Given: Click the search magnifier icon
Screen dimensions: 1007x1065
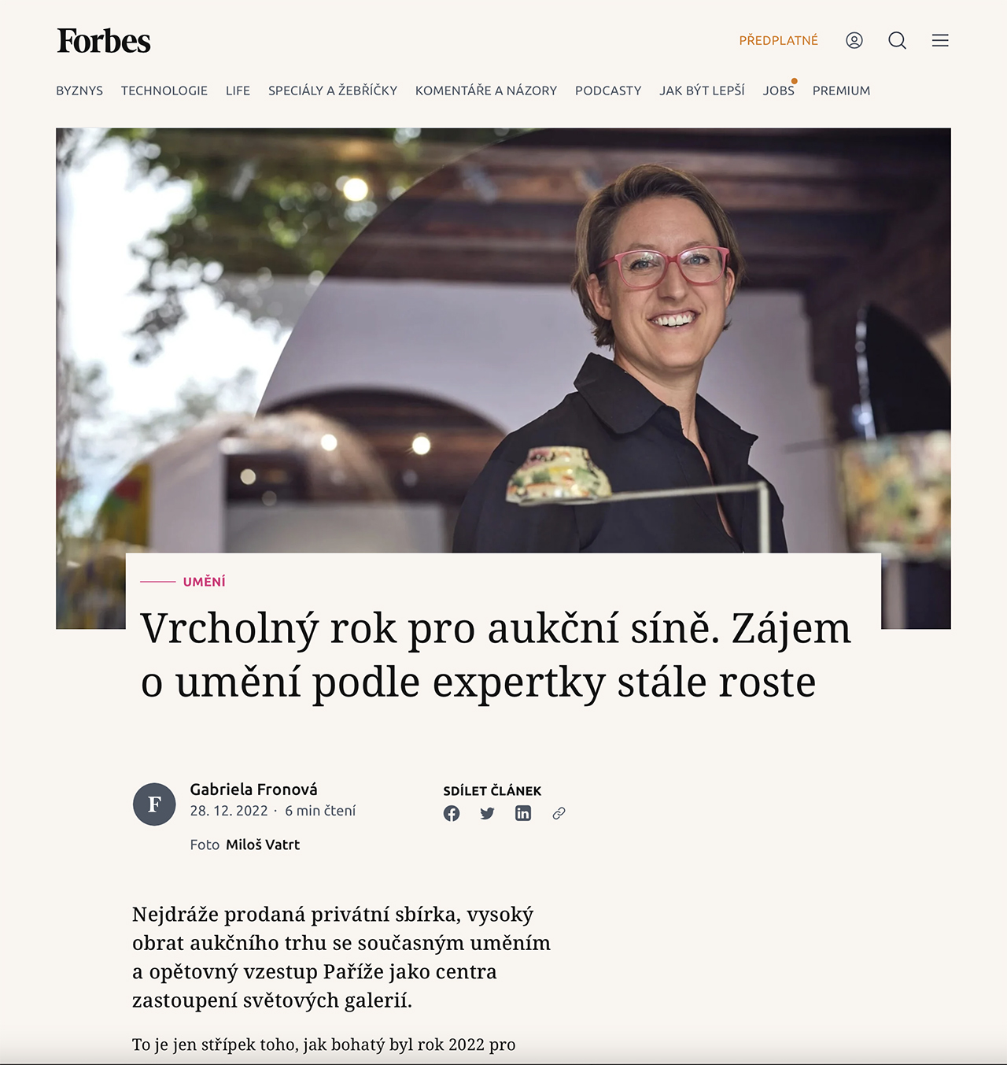Looking at the screenshot, I should pyautogui.click(x=898, y=40).
